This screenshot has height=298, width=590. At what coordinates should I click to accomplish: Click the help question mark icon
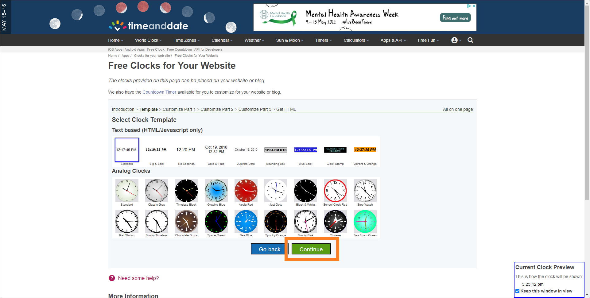coord(112,278)
